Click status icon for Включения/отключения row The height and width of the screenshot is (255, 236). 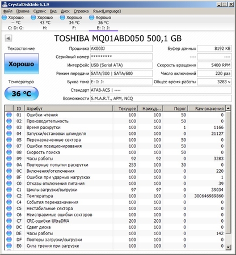tap(9, 171)
